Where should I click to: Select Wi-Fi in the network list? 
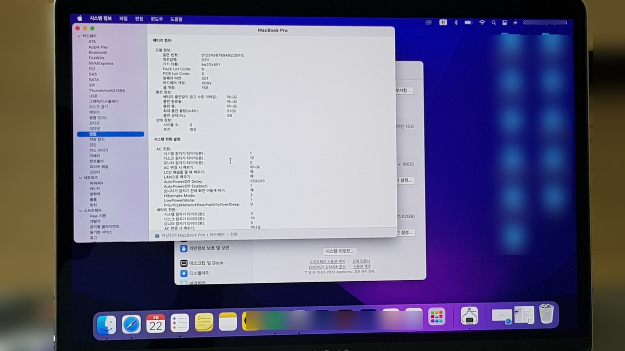pyautogui.click(x=95, y=189)
